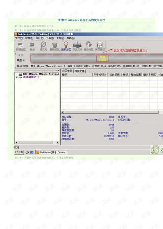Go to previous disk with left arrow
Image resolution: width=163 pixels, height=229 pixels.
coord(19,55)
